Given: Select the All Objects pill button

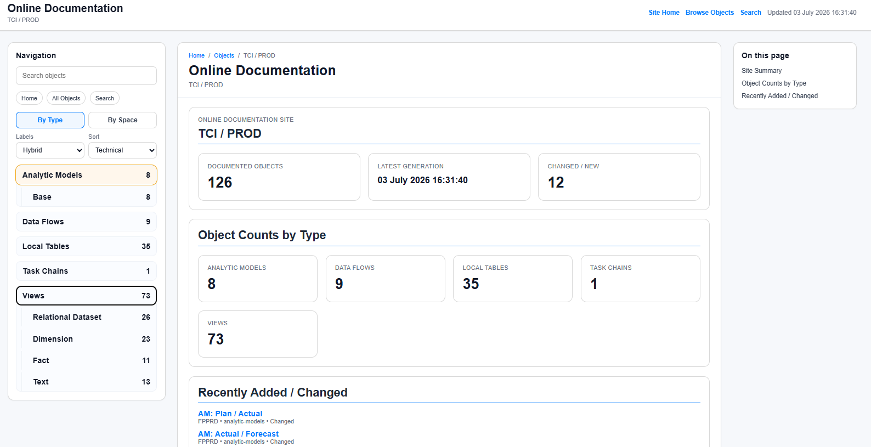Looking at the screenshot, I should click(66, 98).
